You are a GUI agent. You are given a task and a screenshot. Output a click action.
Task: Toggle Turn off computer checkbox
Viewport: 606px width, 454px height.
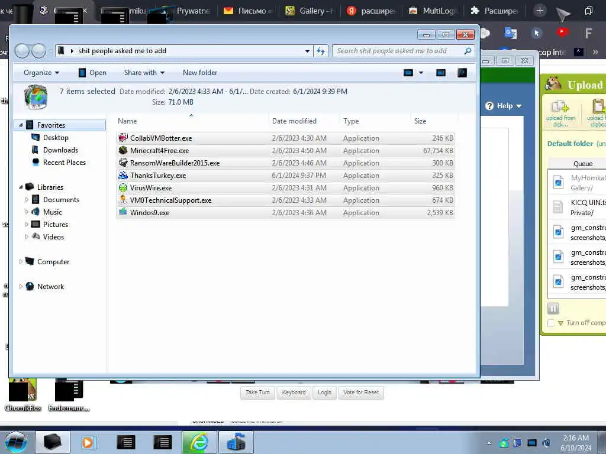pyautogui.click(x=552, y=323)
